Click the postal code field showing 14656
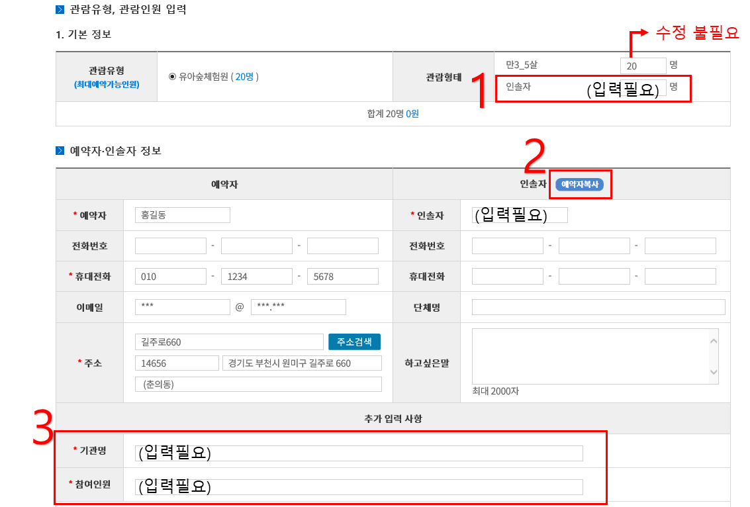This screenshot has height=507, width=750. click(x=177, y=363)
